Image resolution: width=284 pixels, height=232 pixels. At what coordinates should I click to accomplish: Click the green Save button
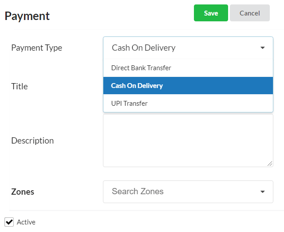point(211,13)
